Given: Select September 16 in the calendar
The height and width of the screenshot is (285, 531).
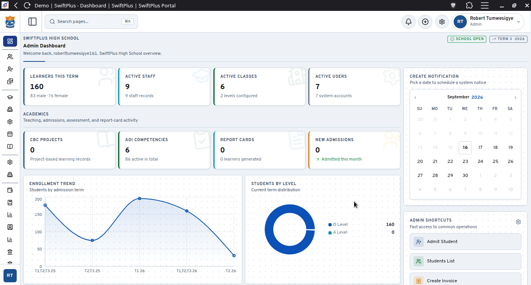Looking at the screenshot, I should tap(465, 148).
